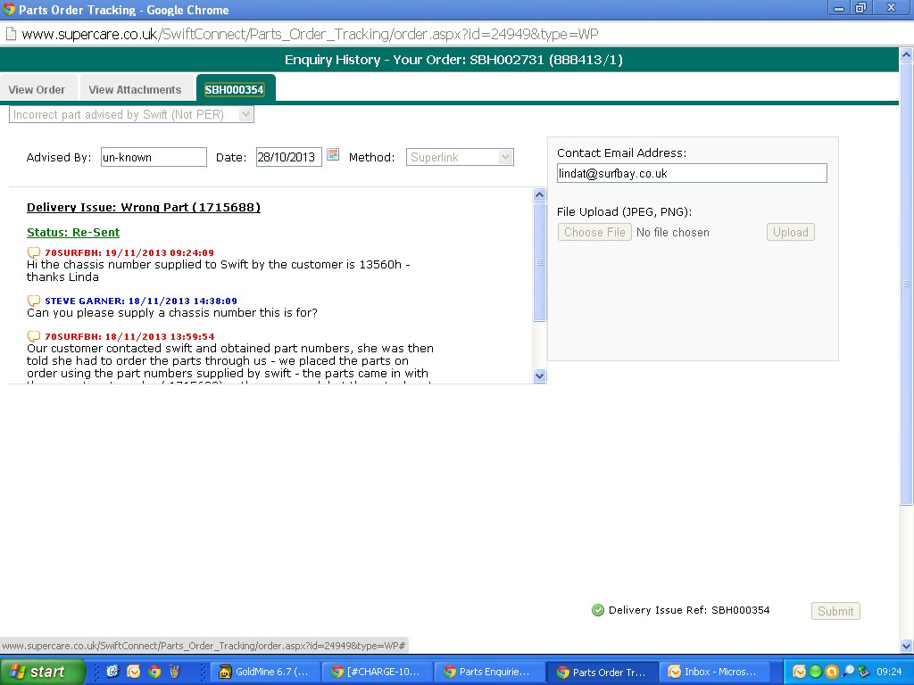The image size is (914, 685).
Task: Click '70SURFBH: 19/11/2013 09:24:09' message header
Action: (x=129, y=252)
